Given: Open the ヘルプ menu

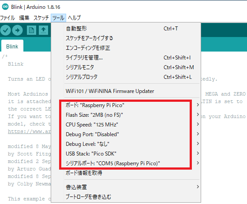Looking at the screenshot, I should [74, 18].
